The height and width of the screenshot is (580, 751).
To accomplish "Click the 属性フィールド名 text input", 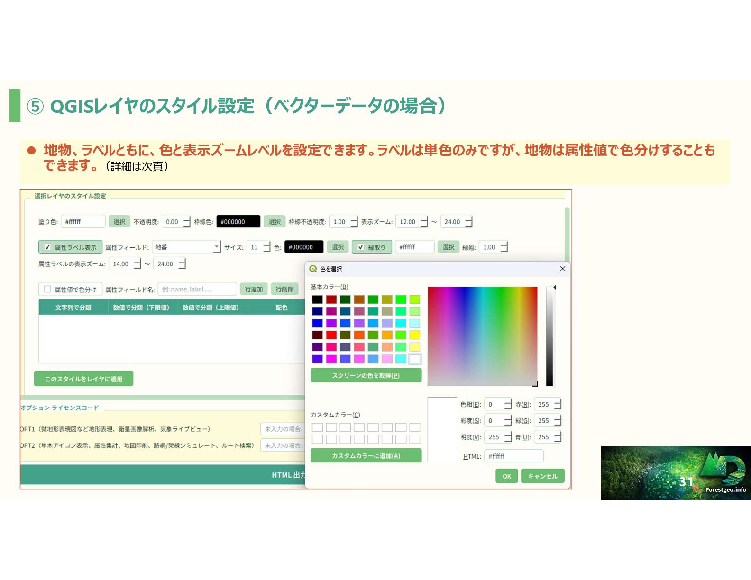I will point(197,289).
